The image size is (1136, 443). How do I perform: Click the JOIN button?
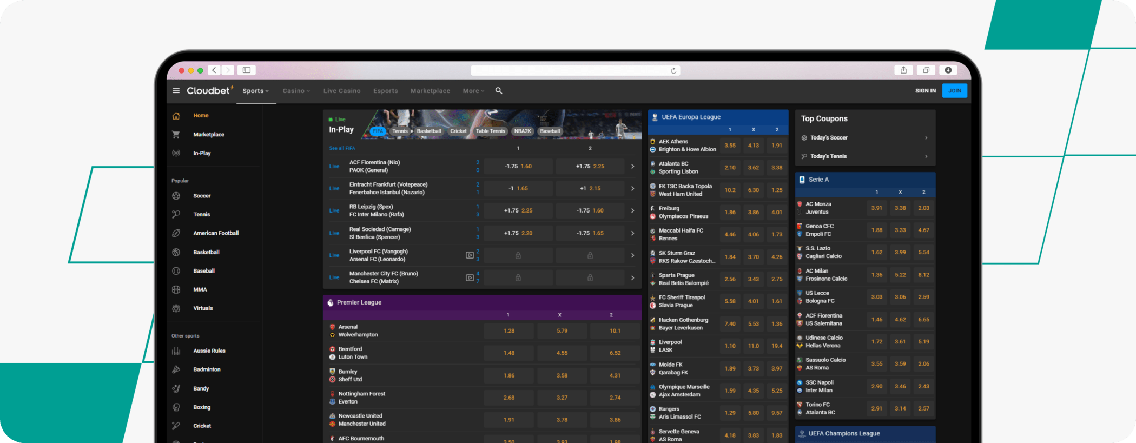(954, 91)
